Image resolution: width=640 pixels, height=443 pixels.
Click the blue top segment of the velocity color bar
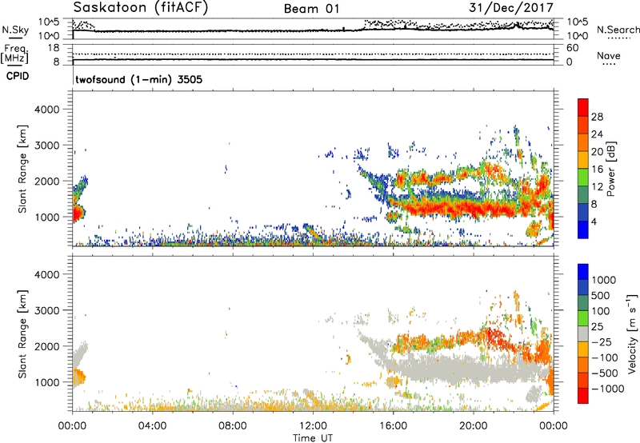[583, 272]
